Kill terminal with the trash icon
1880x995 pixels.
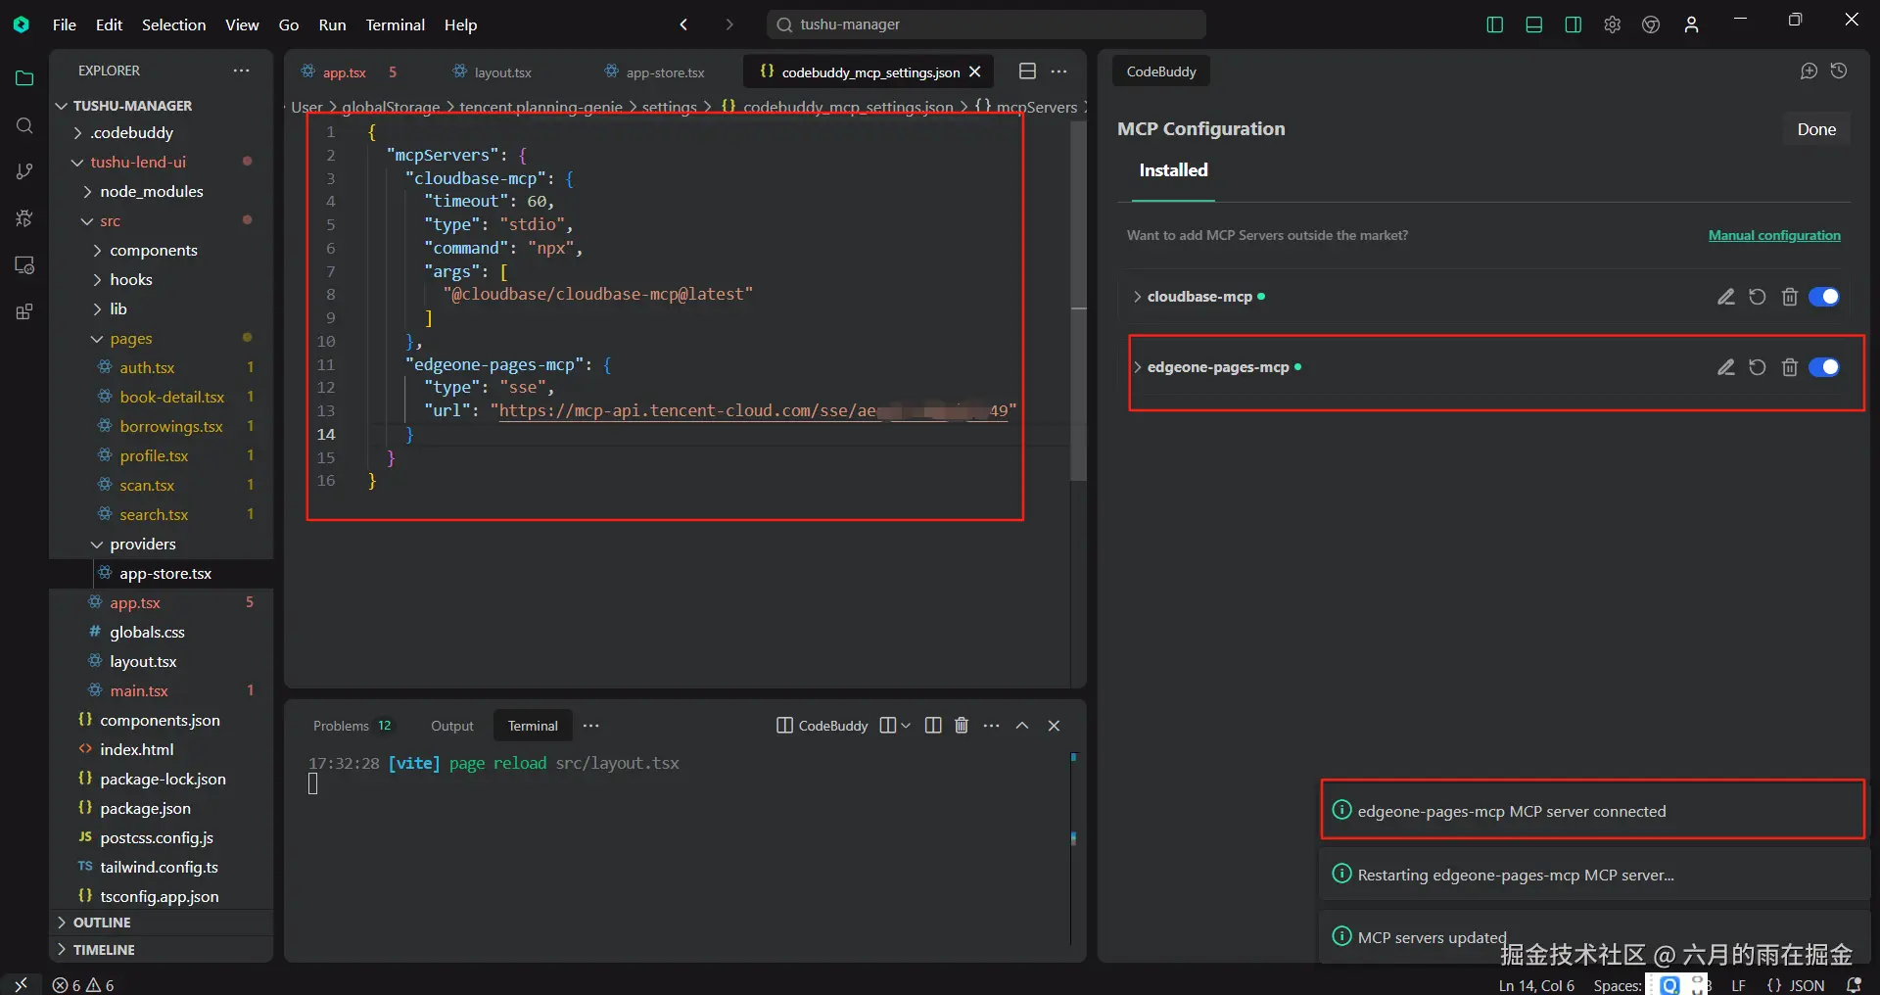(961, 726)
